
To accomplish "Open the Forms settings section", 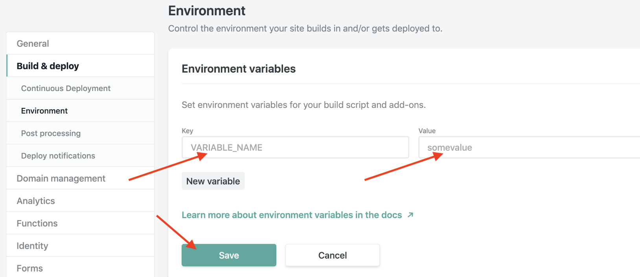I will [x=30, y=268].
